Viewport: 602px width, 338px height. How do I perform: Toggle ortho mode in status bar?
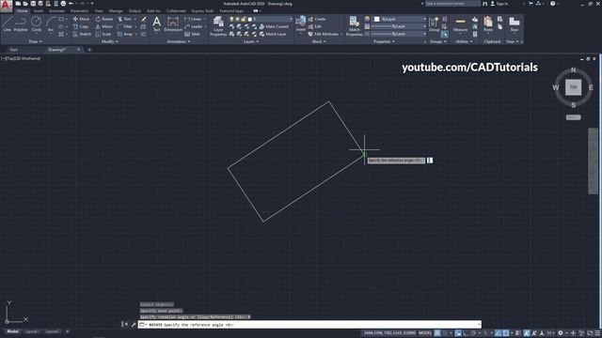tap(466, 333)
